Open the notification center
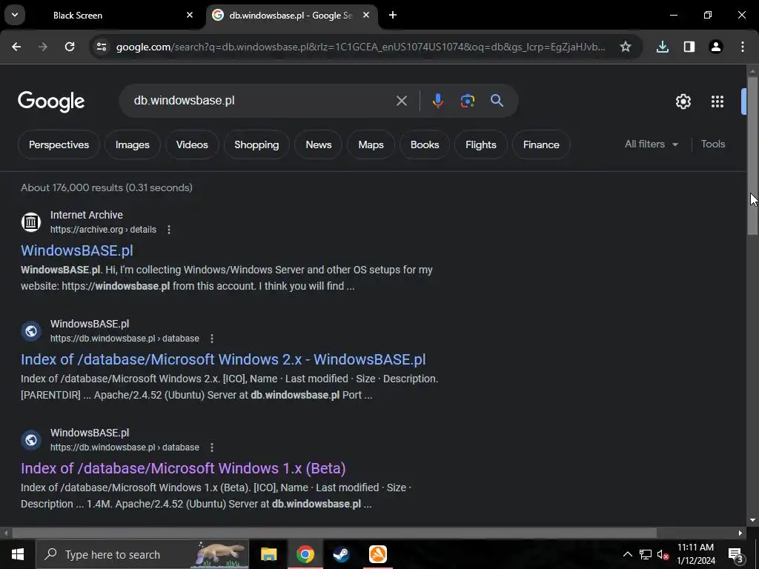Screen dimensions: 759x569 [735, 554]
